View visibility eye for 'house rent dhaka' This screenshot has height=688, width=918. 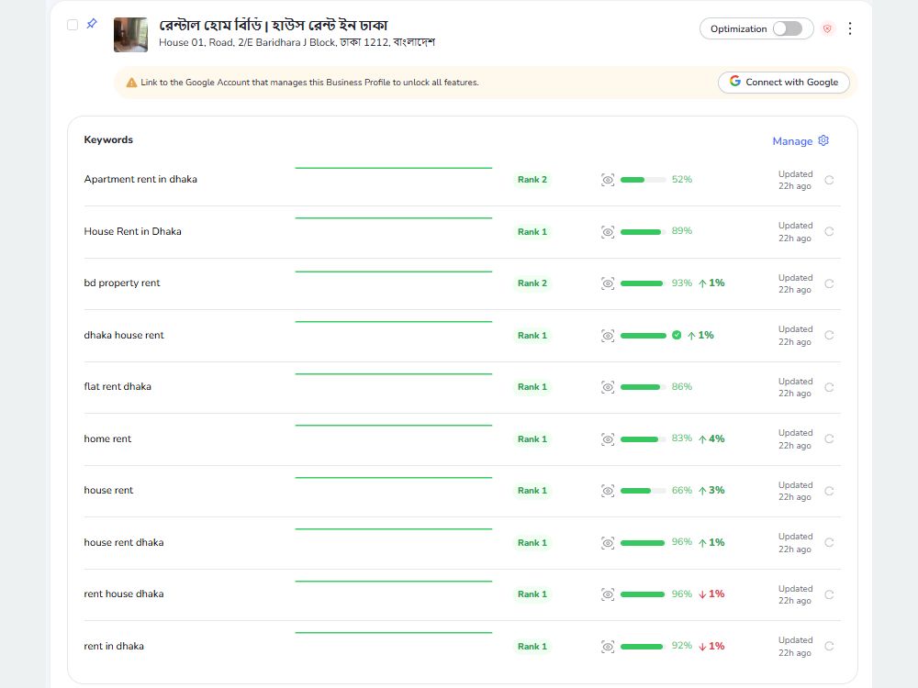[x=608, y=542]
